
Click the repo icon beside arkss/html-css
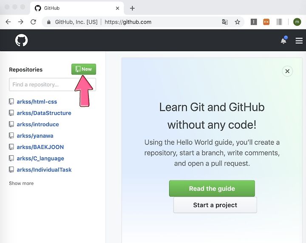tap(11, 102)
